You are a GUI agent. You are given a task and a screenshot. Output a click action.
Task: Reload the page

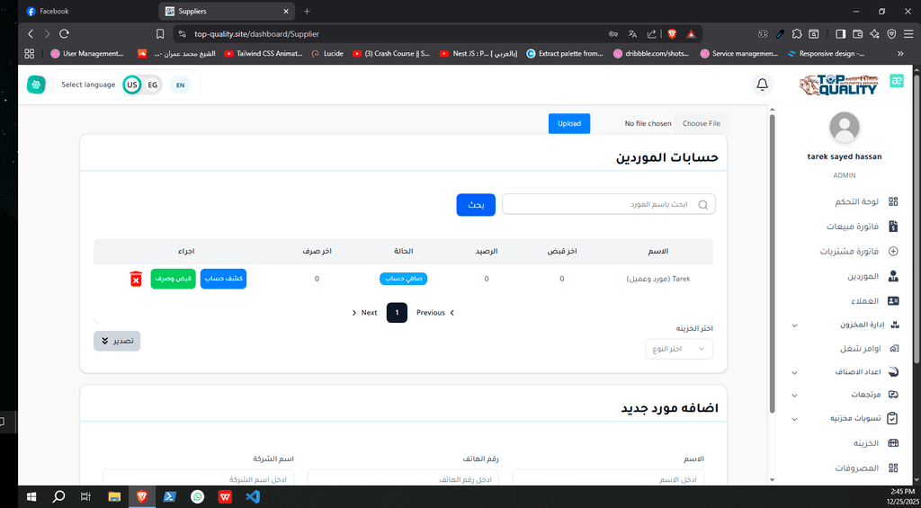pos(65,34)
